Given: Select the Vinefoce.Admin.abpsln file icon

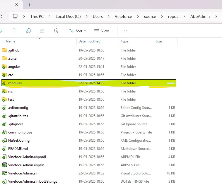Looking at the screenshot, I should (4, 165).
